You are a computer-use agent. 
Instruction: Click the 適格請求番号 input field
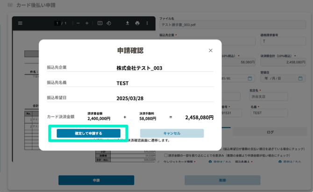tap(283, 41)
